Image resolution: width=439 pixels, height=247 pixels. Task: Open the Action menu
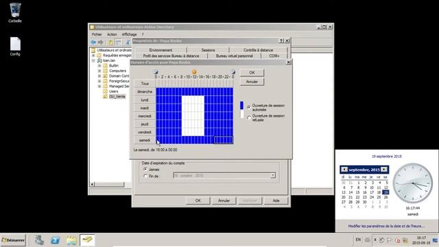pyautogui.click(x=112, y=34)
